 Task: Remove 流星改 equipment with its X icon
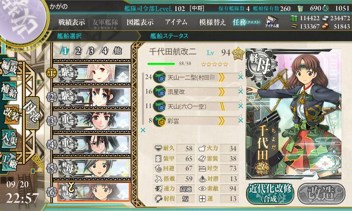pyautogui.click(x=240, y=91)
